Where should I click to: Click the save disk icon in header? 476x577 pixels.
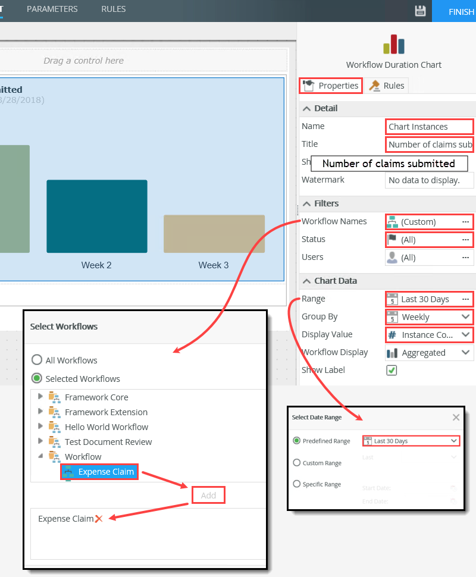pyautogui.click(x=420, y=11)
